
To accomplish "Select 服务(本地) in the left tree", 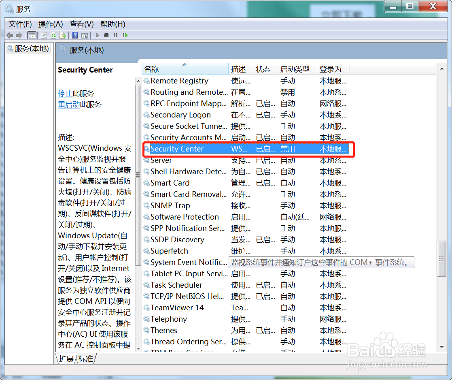I will pyautogui.click(x=28, y=48).
